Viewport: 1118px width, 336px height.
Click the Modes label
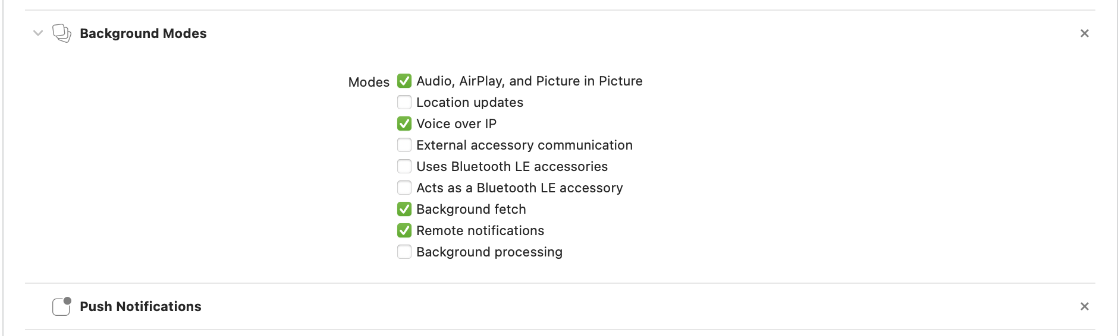(x=369, y=82)
